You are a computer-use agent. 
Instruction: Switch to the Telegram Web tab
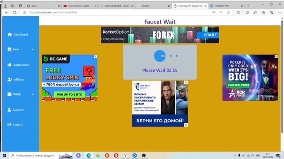(x=227, y=6)
